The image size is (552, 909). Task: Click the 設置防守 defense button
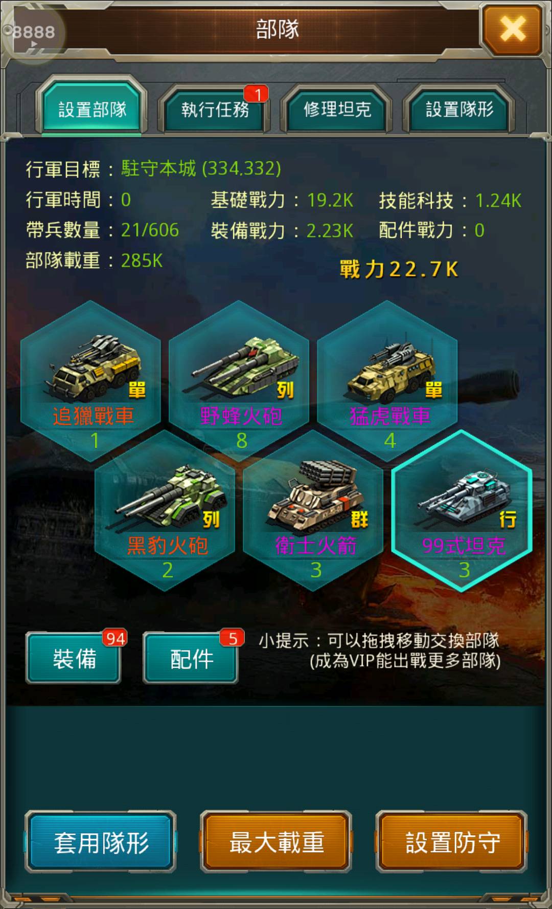pos(452,842)
